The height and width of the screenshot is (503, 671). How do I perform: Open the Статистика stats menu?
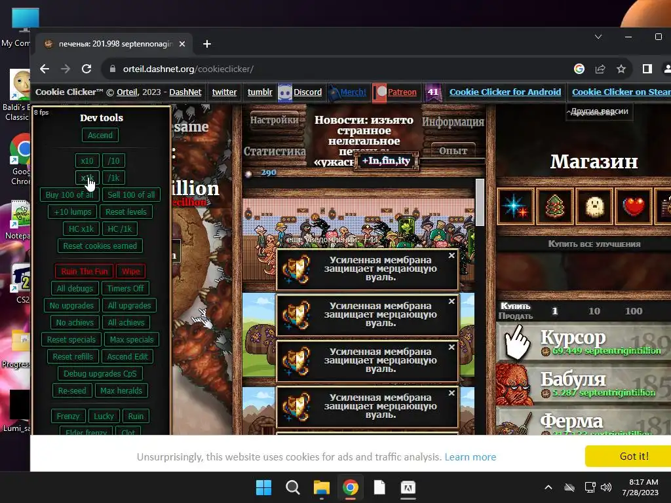tap(275, 151)
